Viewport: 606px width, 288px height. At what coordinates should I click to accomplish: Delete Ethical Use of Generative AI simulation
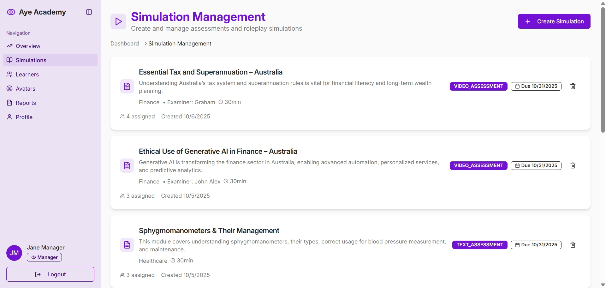(x=573, y=165)
